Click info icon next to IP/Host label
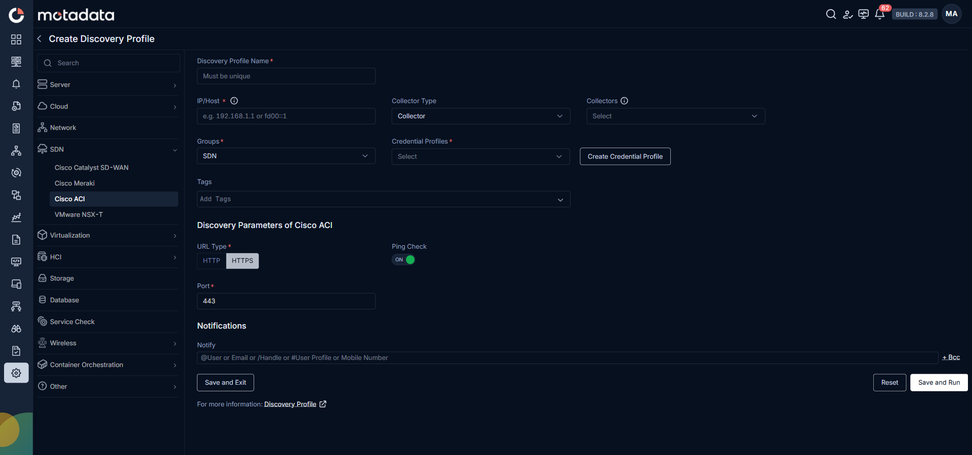Viewport: 972px width, 455px height. pos(234,101)
